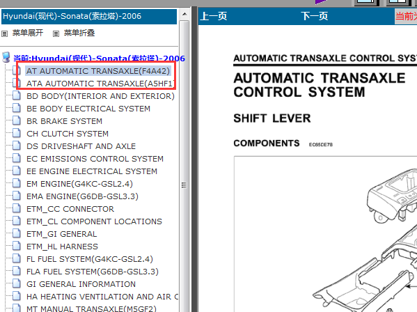The image size is (417, 312).
Task: Click document icon beside ETM_GI GENERAL
Action: point(17,233)
